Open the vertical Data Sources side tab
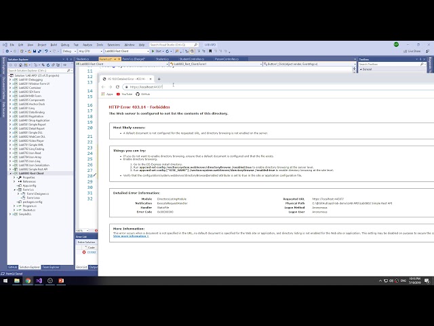The width and height of the screenshot is (434, 326). [x=3, y=109]
